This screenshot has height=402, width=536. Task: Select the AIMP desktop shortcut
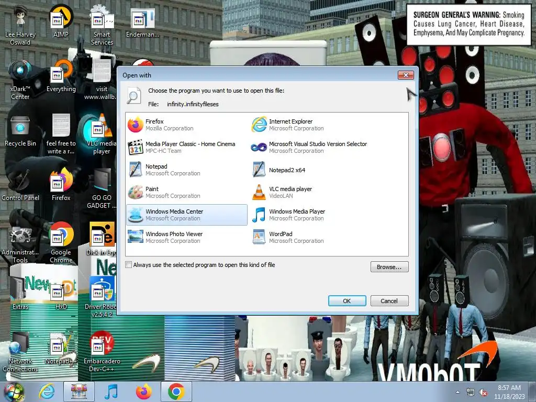point(61,22)
